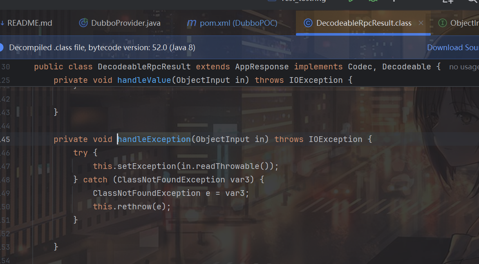The image size is (479, 264).
Task: Click the README.md markdown arrow icon
Action: coord(2,23)
